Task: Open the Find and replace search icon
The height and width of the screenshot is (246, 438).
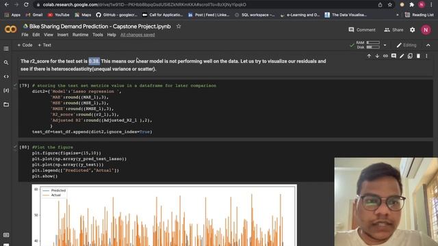Action: click(x=6, y=62)
